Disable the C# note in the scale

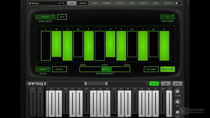[56, 44]
